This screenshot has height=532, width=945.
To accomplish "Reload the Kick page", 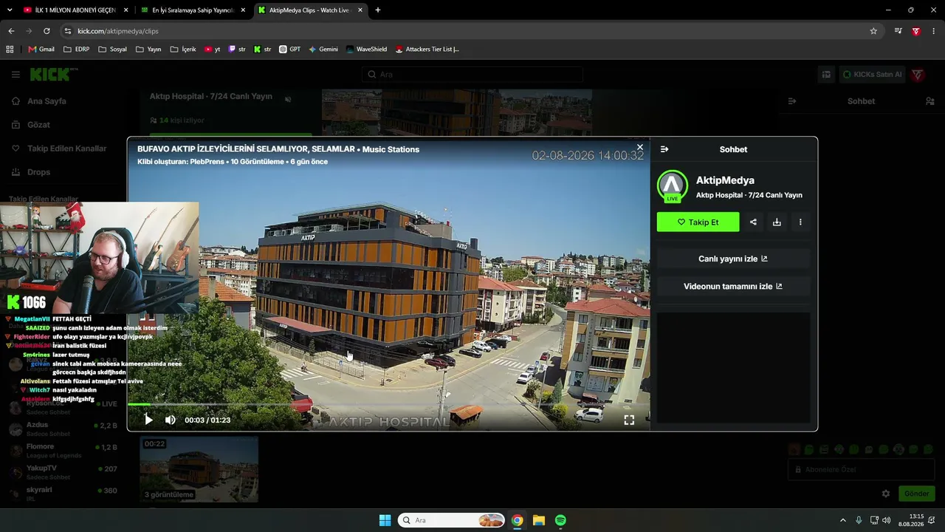I will pyautogui.click(x=47, y=31).
